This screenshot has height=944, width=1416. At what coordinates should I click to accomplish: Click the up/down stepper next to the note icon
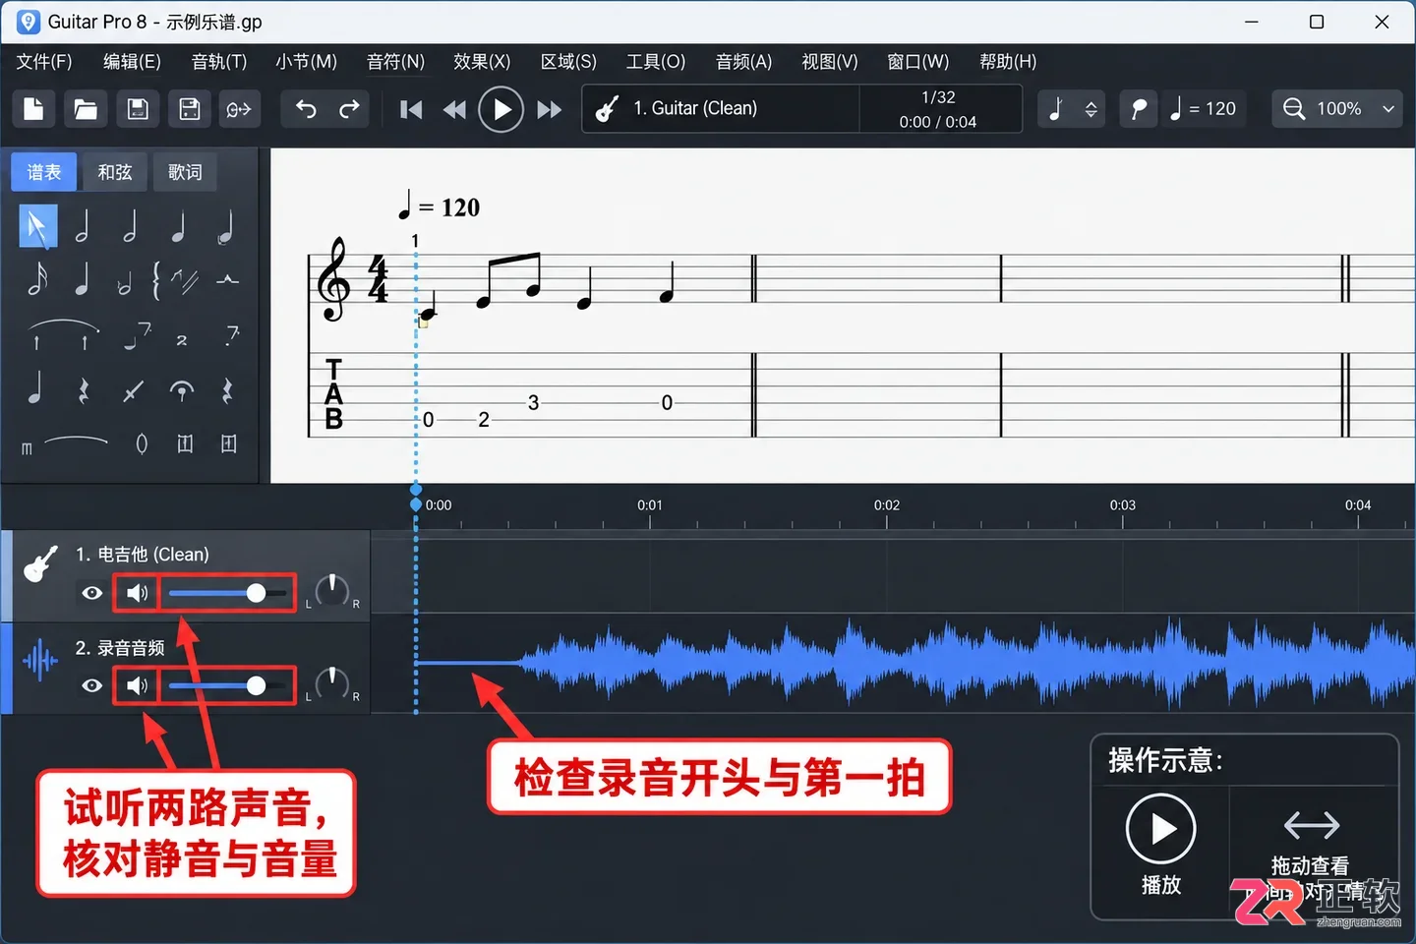click(x=1091, y=109)
